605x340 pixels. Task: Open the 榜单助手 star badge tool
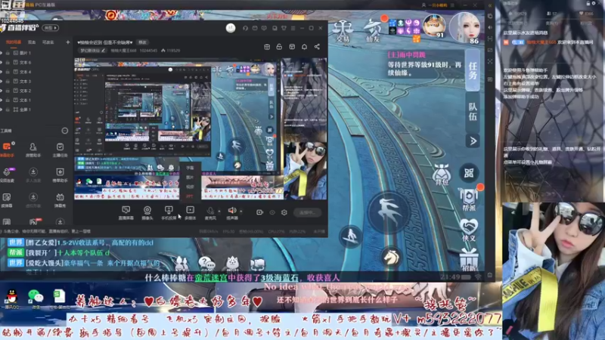click(60, 175)
